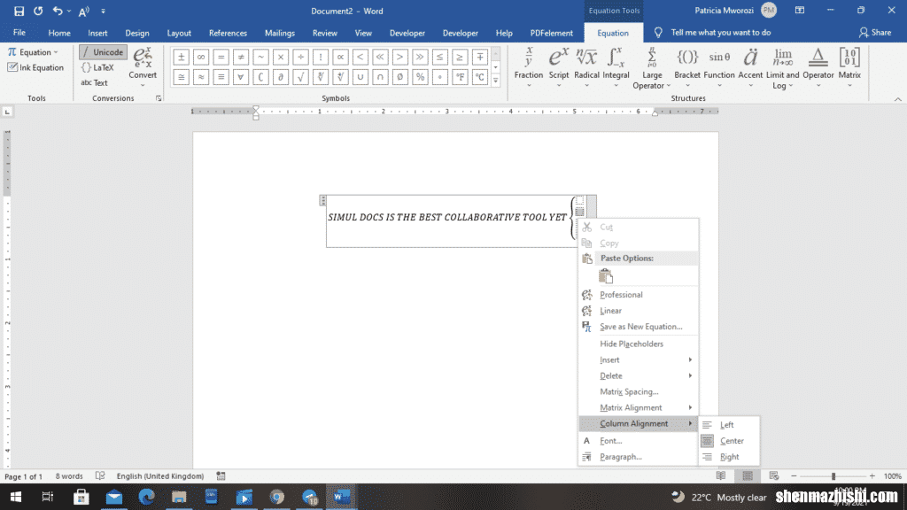Set column alignment to Right
The height and width of the screenshot is (510, 907).
pyautogui.click(x=729, y=457)
